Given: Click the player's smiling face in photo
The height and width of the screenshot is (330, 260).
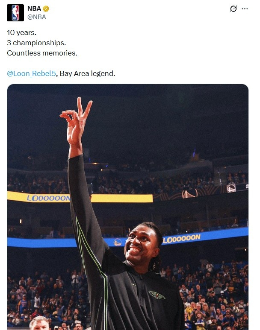Looking at the screenshot, I should coord(142,247).
